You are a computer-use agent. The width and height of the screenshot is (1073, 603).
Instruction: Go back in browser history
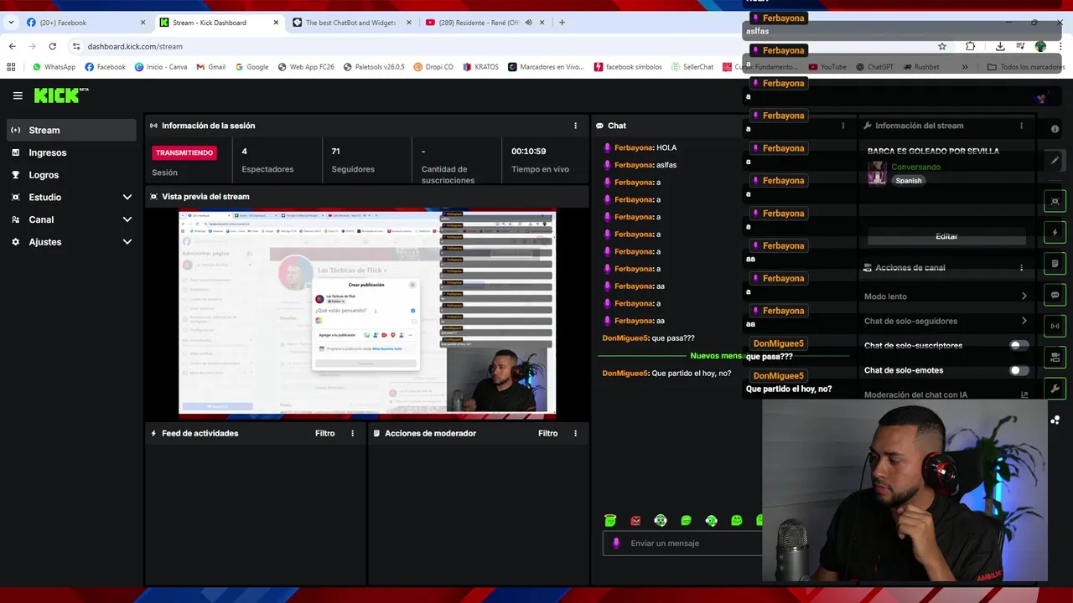pos(12,46)
